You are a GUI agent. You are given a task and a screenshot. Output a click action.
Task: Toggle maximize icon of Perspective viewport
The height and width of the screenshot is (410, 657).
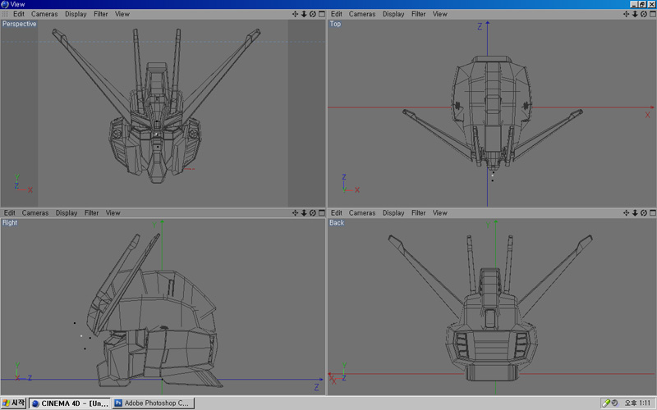tap(322, 14)
